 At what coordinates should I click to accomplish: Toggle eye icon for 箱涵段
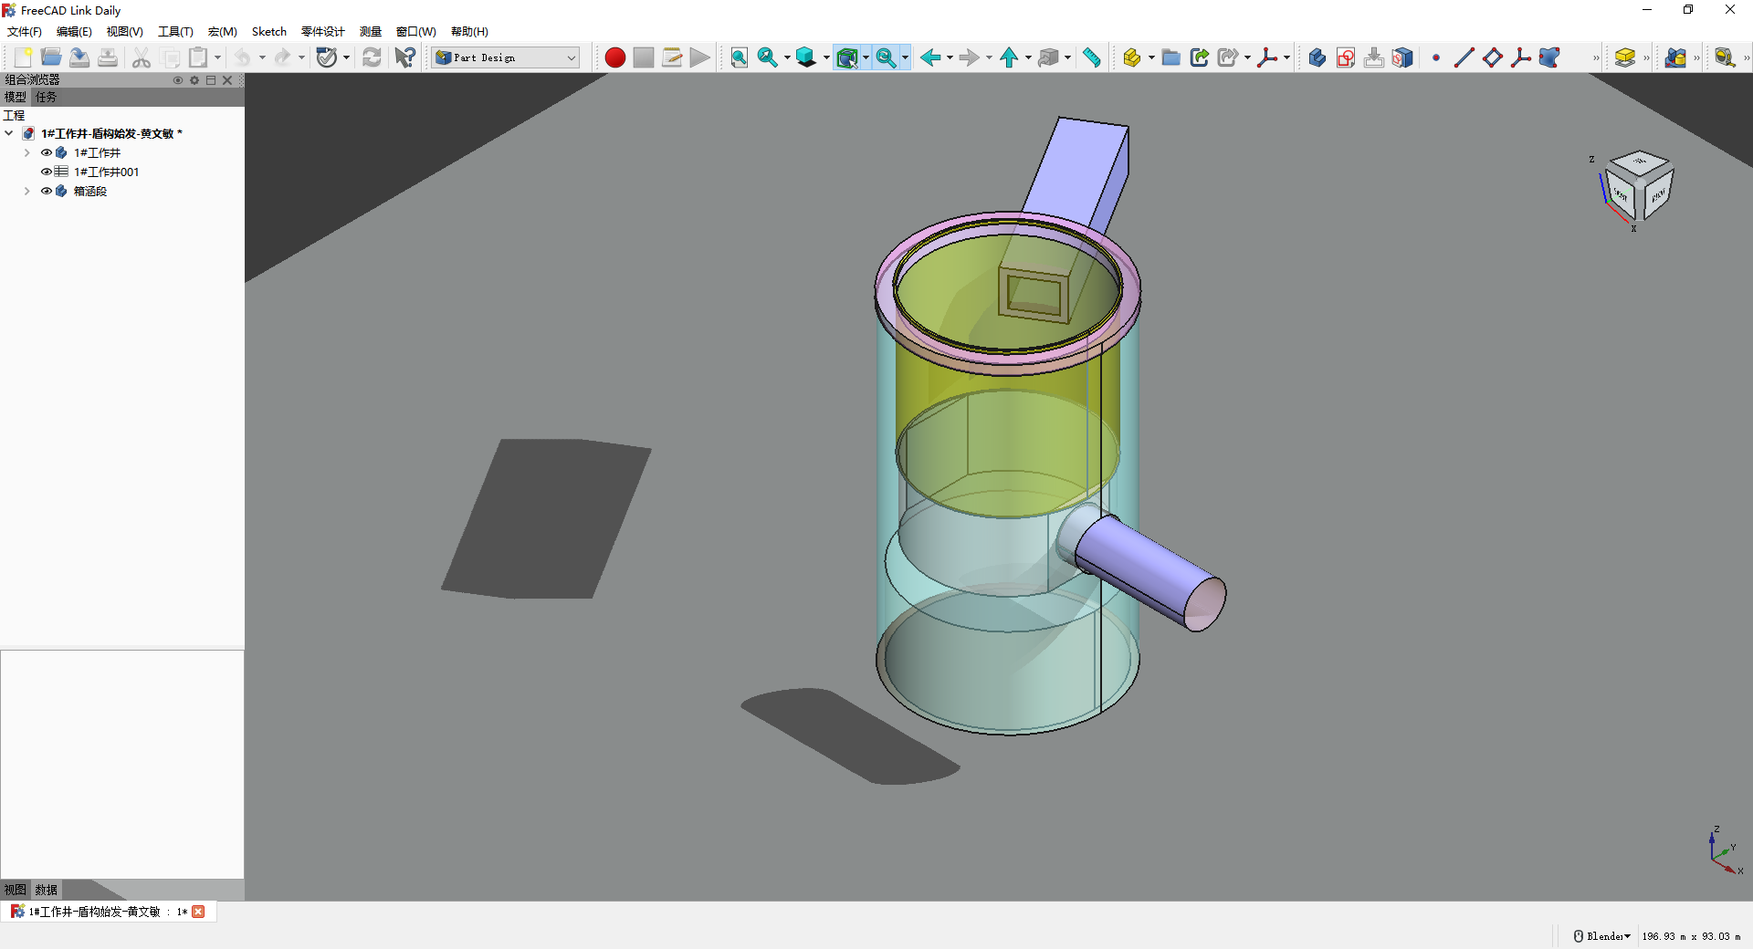(x=47, y=191)
